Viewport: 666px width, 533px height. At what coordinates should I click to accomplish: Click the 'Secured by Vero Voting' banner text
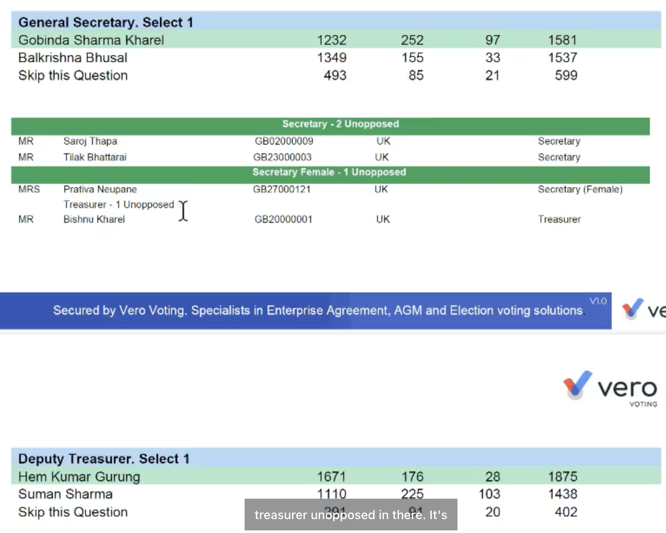pos(318,310)
